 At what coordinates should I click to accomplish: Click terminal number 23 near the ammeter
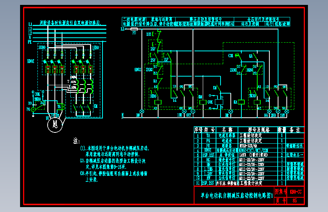[x=30, y=103]
